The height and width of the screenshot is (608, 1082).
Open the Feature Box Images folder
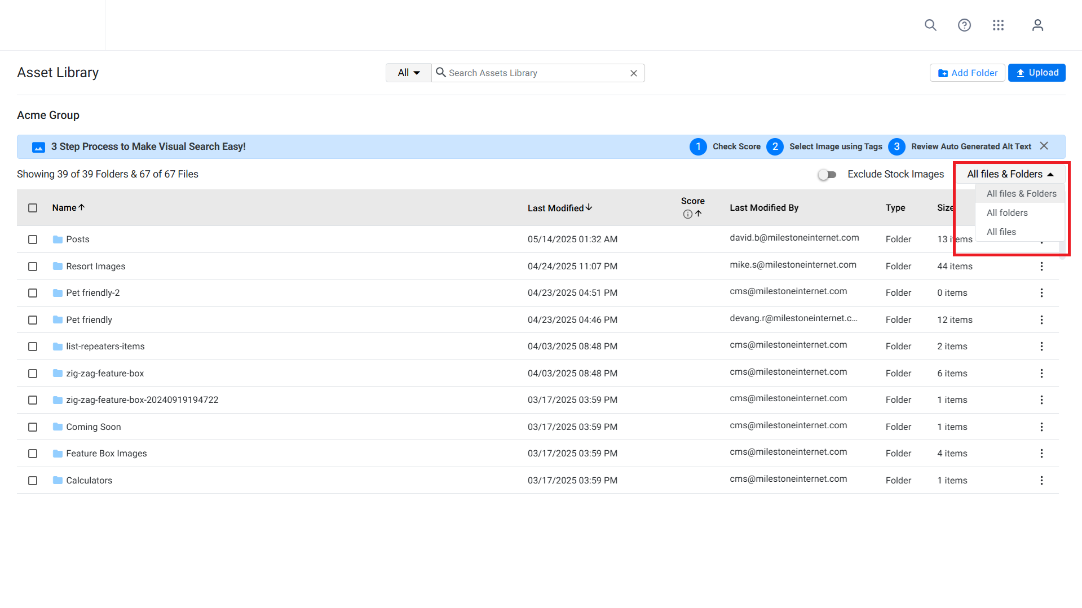click(x=107, y=454)
